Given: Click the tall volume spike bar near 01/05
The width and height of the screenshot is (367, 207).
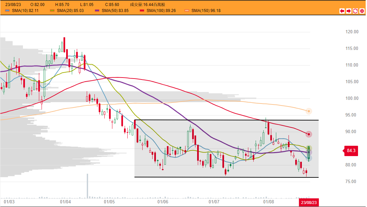Looking at the screenshot, I should click(87, 186).
